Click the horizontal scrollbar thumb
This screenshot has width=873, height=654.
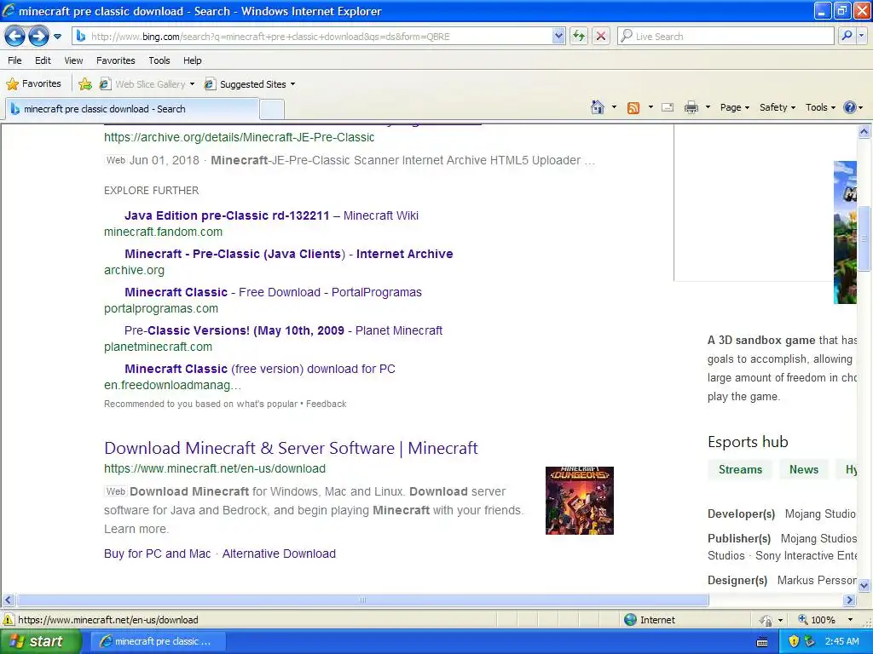(x=362, y=600)
